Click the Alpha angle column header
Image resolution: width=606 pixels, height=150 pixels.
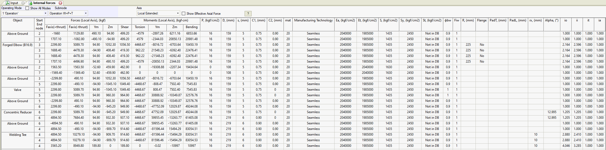click(x=551, y=20)
